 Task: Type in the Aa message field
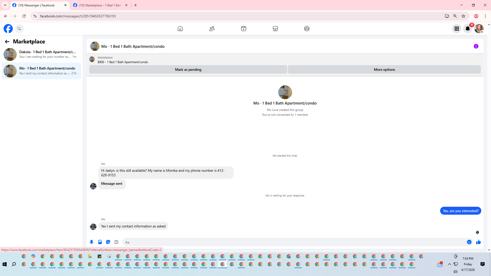[294, 242]
